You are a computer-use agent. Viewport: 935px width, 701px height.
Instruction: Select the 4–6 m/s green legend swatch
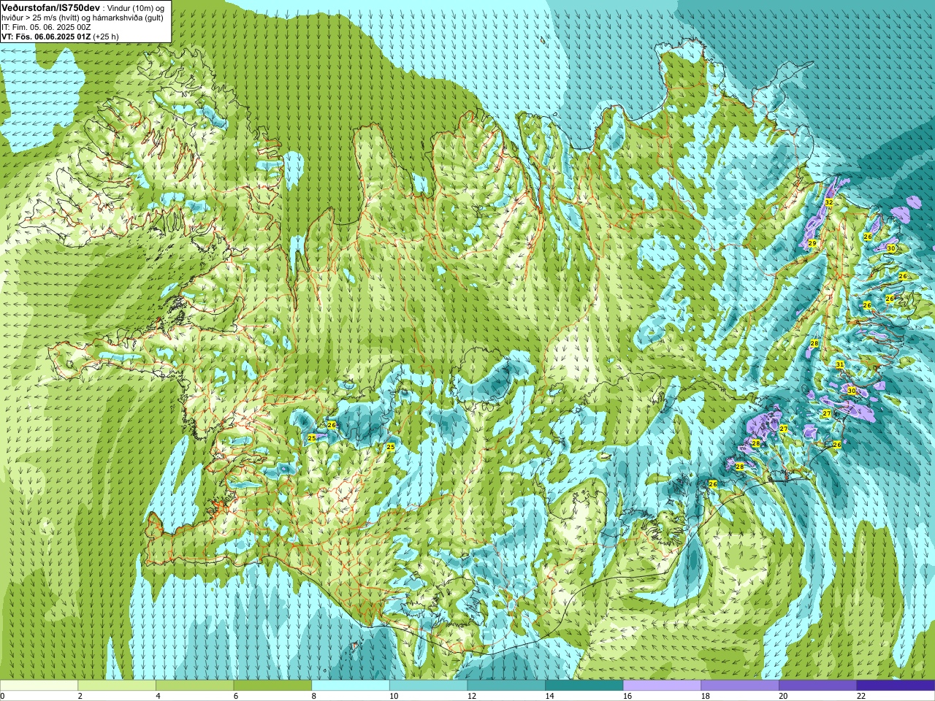click(194, 686)
